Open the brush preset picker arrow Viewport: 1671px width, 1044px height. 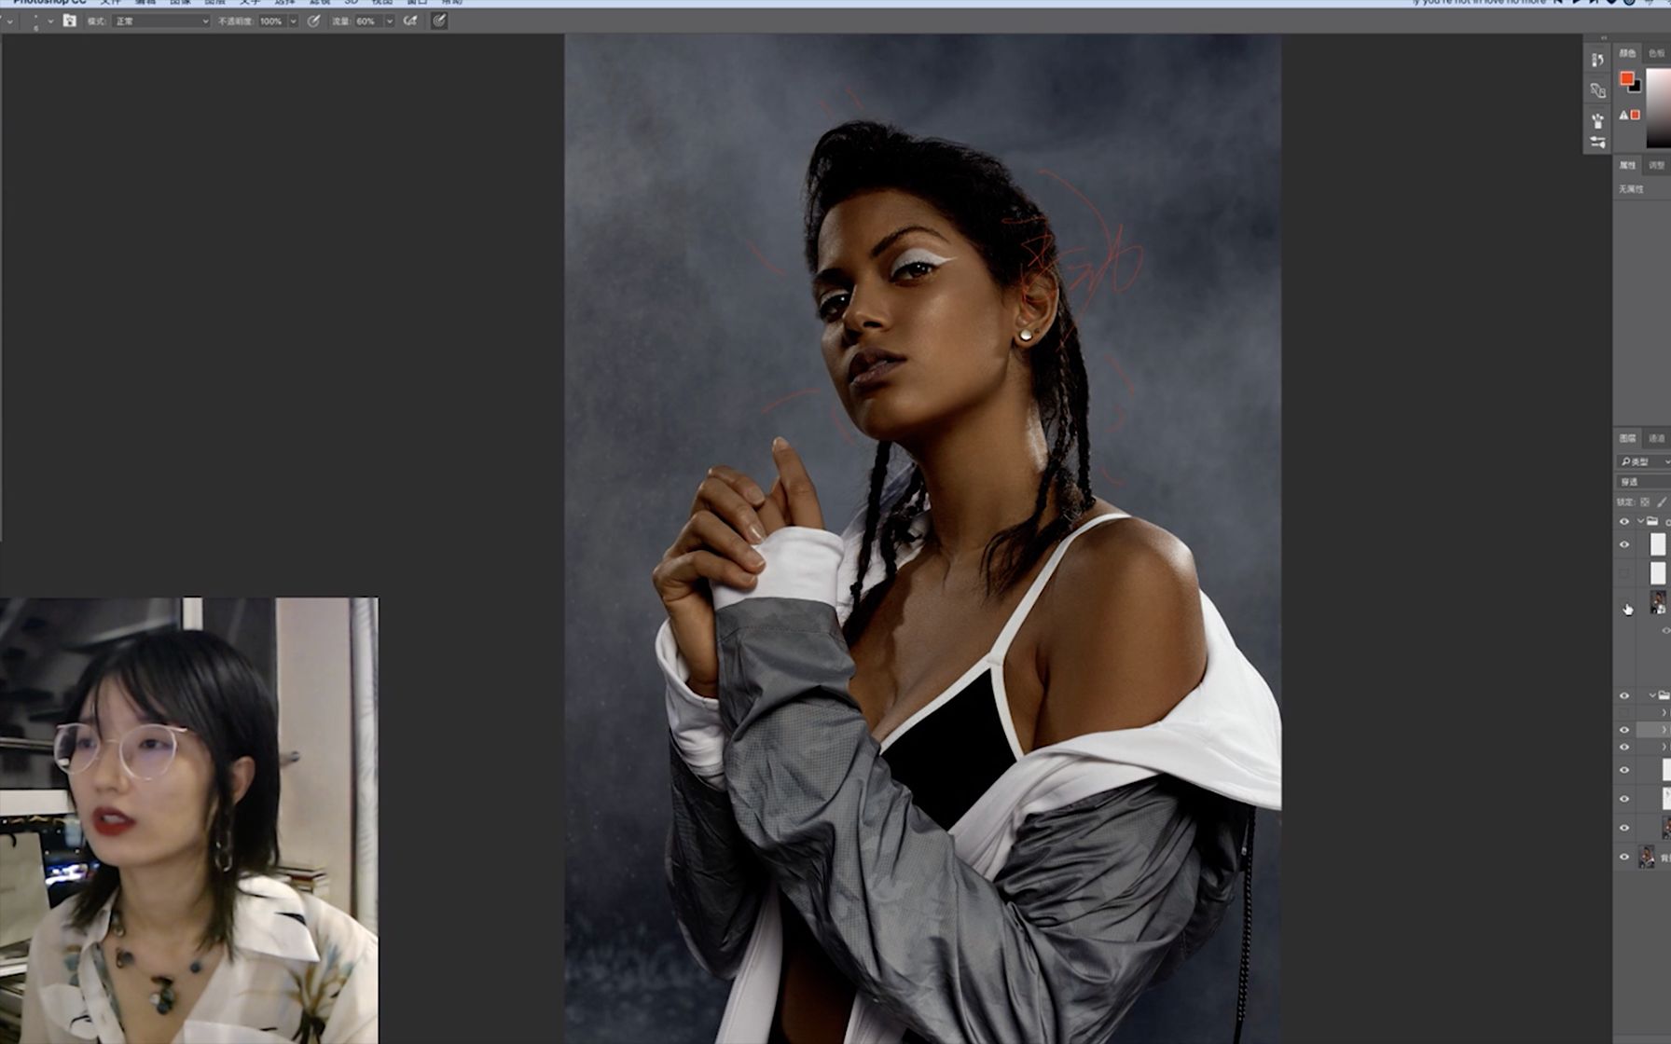[50, 21]
